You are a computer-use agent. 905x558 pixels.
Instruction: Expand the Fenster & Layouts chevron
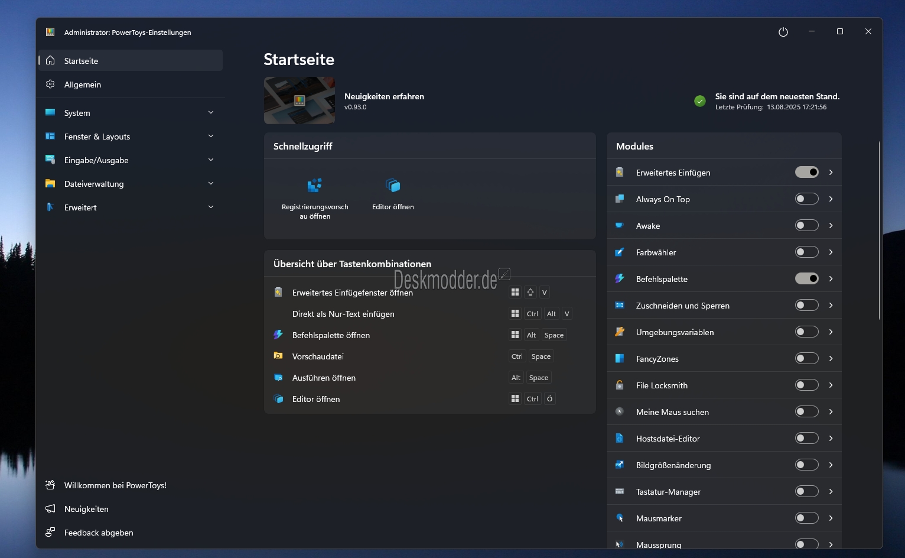(x=211, y=136)
